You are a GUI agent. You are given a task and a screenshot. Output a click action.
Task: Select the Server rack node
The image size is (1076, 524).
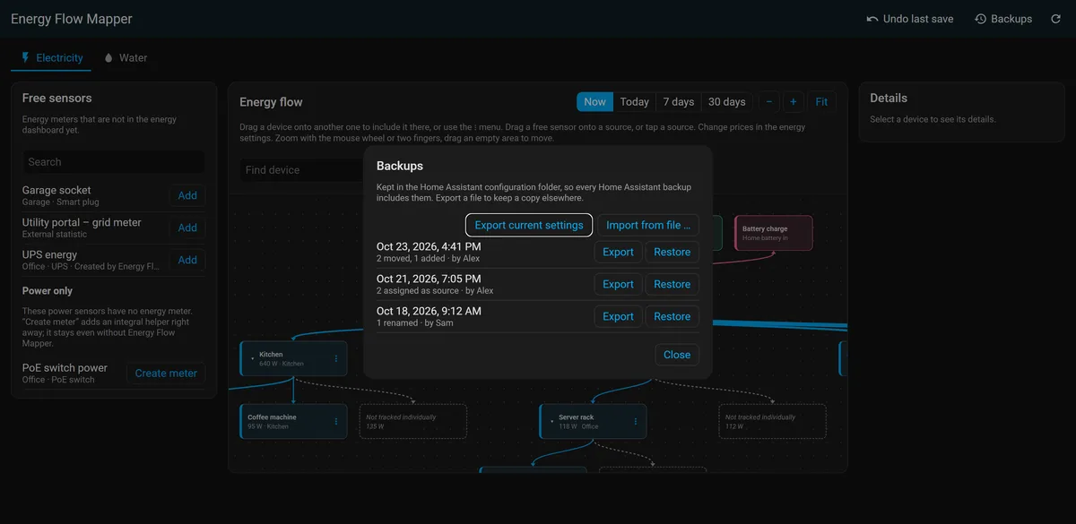[593, 421]
